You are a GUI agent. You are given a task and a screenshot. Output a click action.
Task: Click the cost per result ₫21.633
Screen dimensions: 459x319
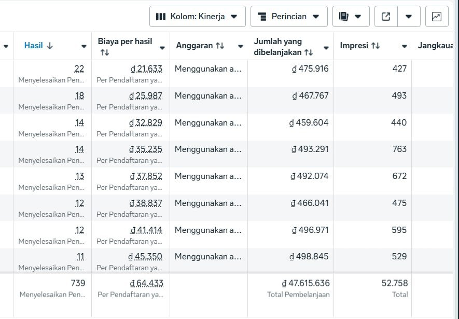[146, 68]
